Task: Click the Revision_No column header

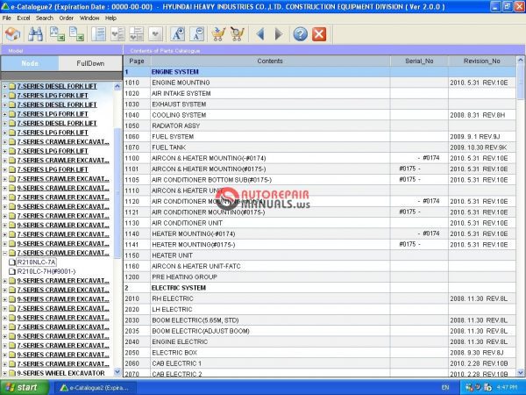Action: [481, 61]
